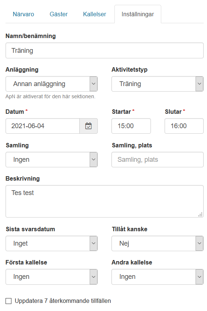Switch to the Närvaro tab

point(23,14)
